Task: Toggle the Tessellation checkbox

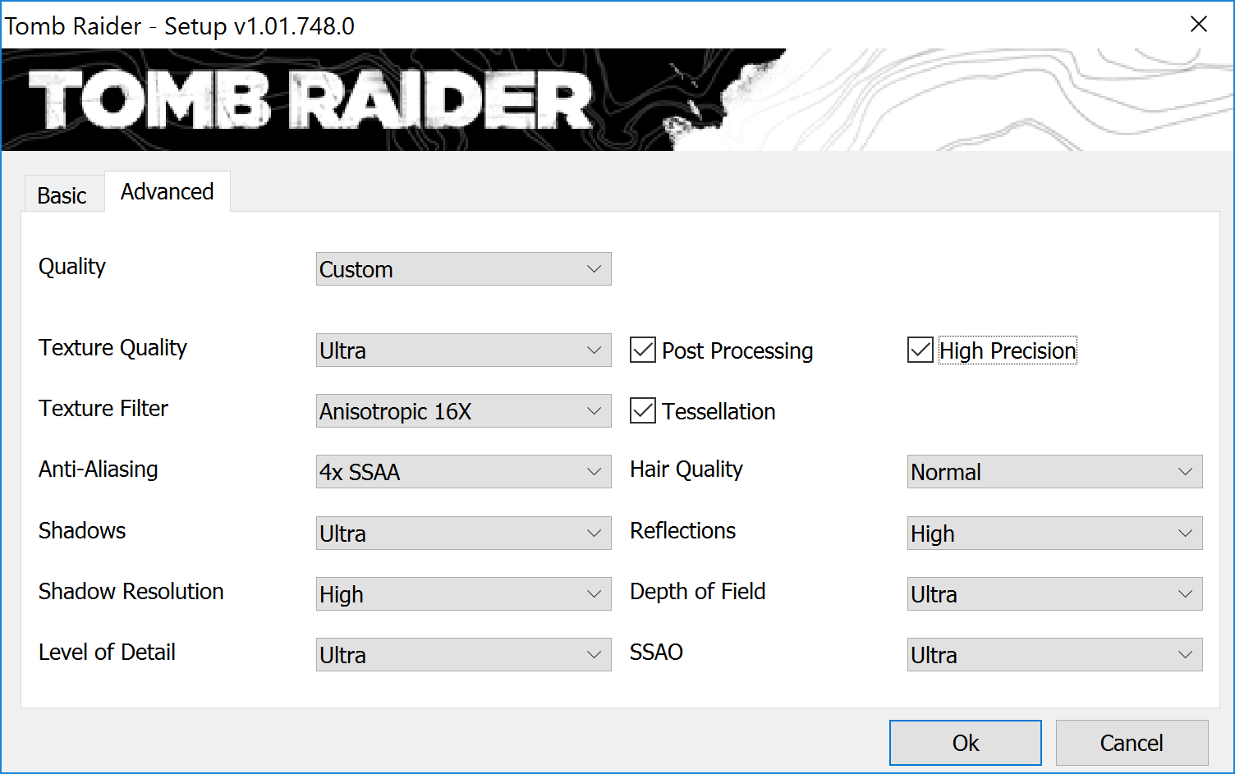Action: [643, 411]
